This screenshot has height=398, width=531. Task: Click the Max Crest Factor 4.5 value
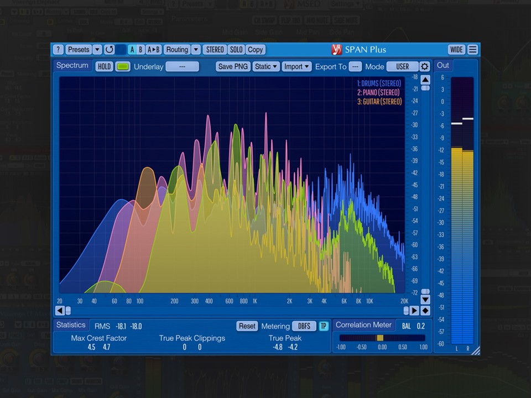[x=91, y=347]
